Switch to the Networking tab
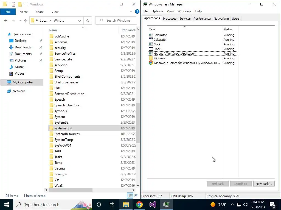 coord(221,19)
